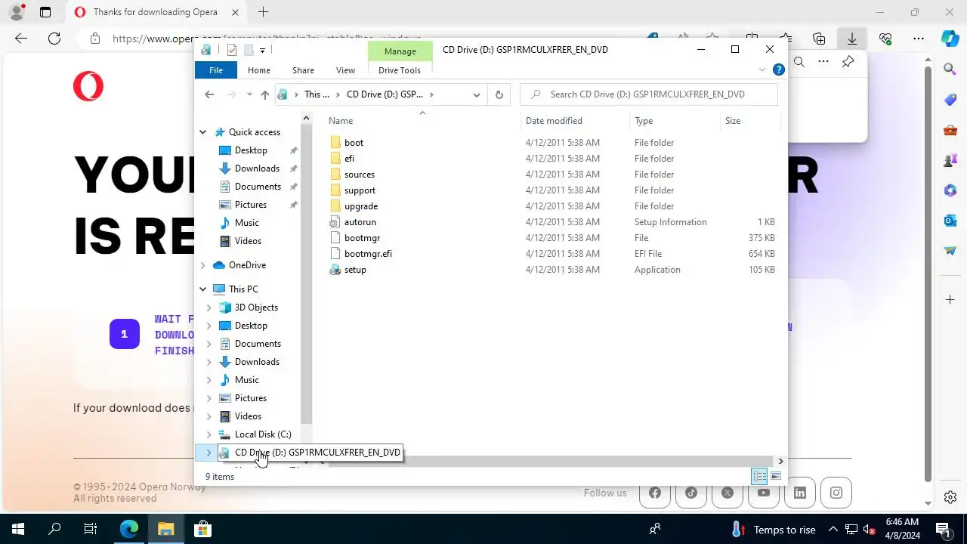Open Outlook in Edge sidebar
Screen dimensions: 967x544
(x=950, y=221)
